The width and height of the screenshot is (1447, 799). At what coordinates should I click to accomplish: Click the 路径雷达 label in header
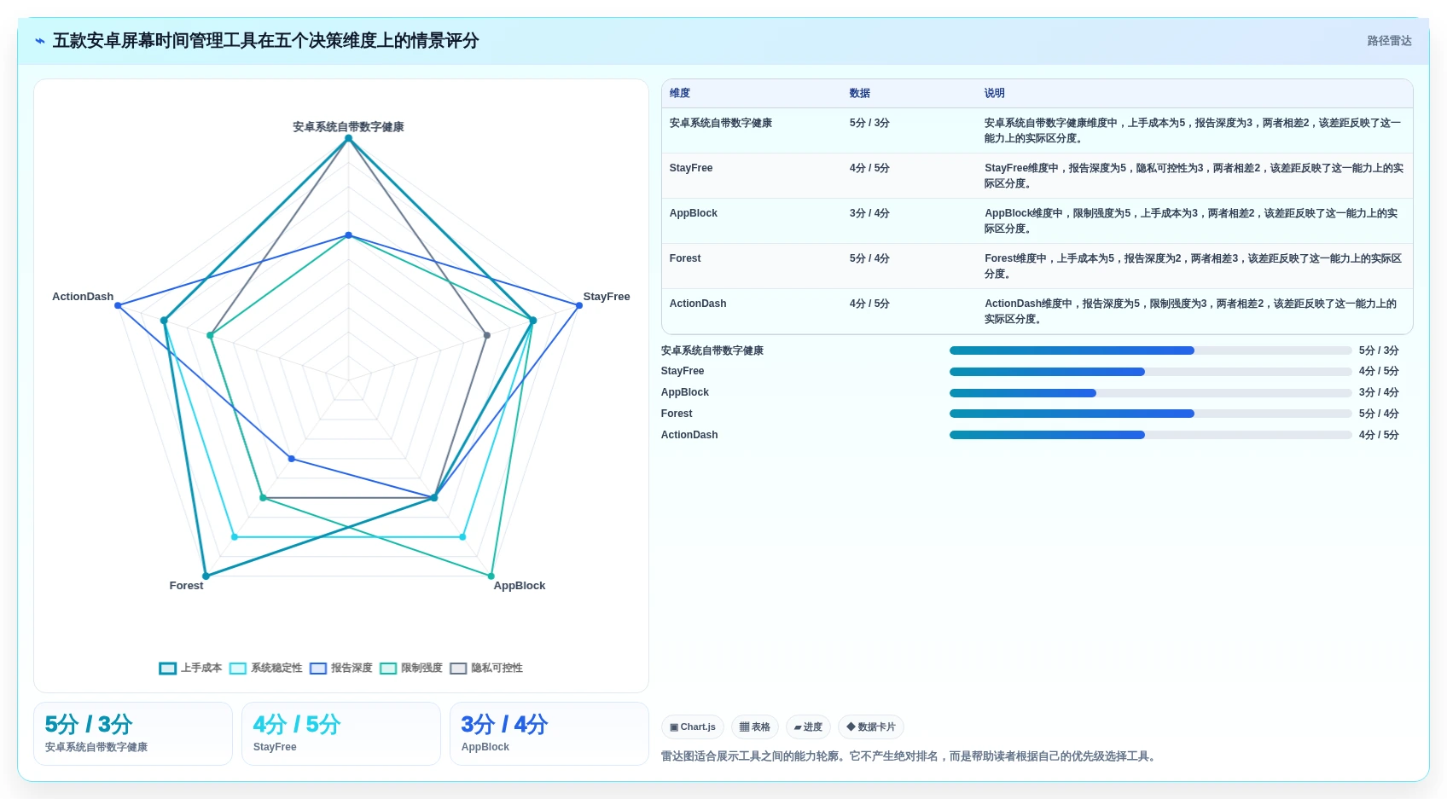coord(1389,41)
